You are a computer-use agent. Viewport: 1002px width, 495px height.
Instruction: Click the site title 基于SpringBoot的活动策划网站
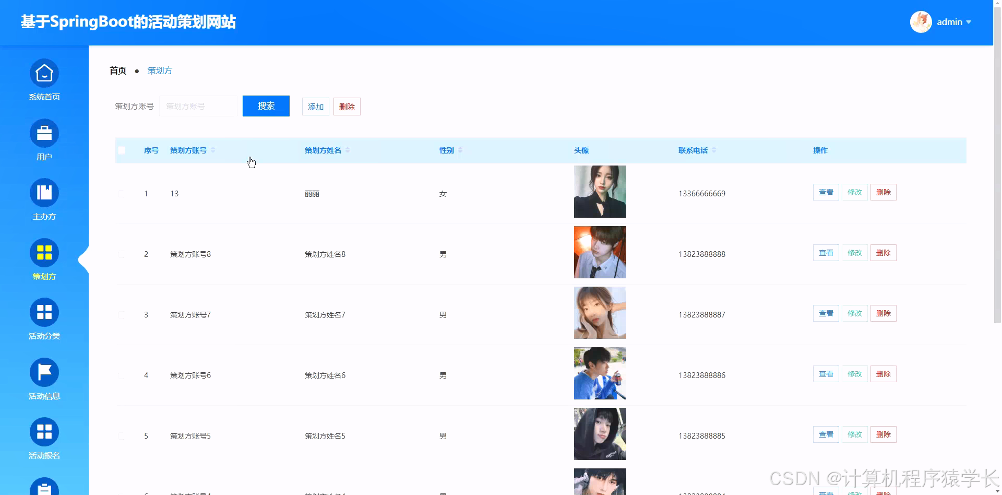click(128, 22)
